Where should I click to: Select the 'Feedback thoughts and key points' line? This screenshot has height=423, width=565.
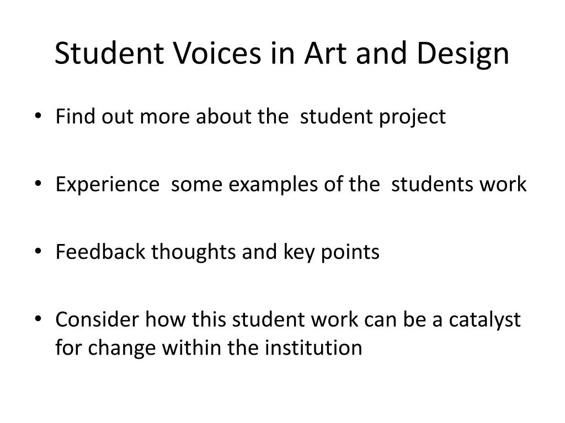tap(217, 252)
